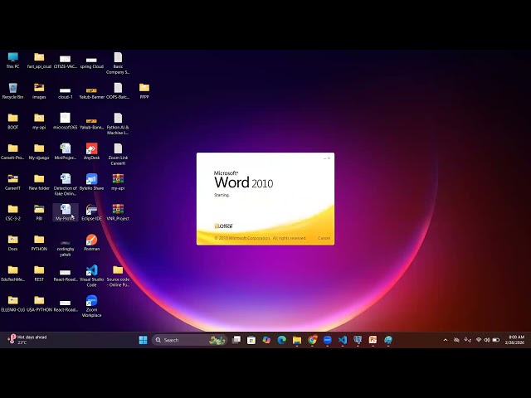This screenshot has height=398, width=531.
Task: Open File Explorer from the taskbar
Action: tap(297, 340)
